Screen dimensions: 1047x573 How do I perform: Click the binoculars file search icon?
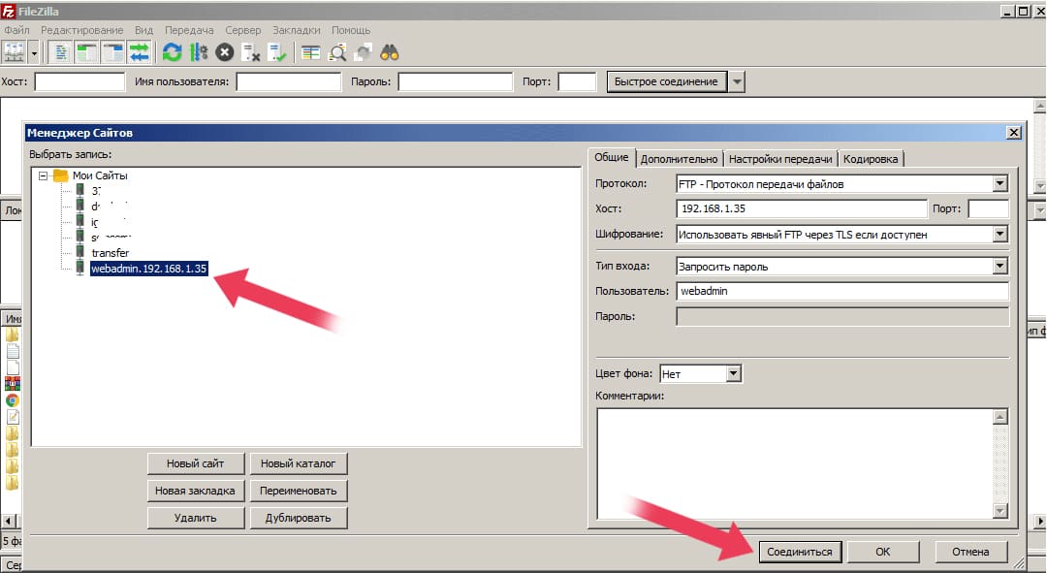click(390, 52)
